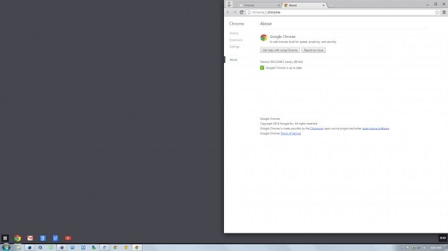Open Google Search app on the shelf
This screenshot has height=251, width=448.
(43, 238)
